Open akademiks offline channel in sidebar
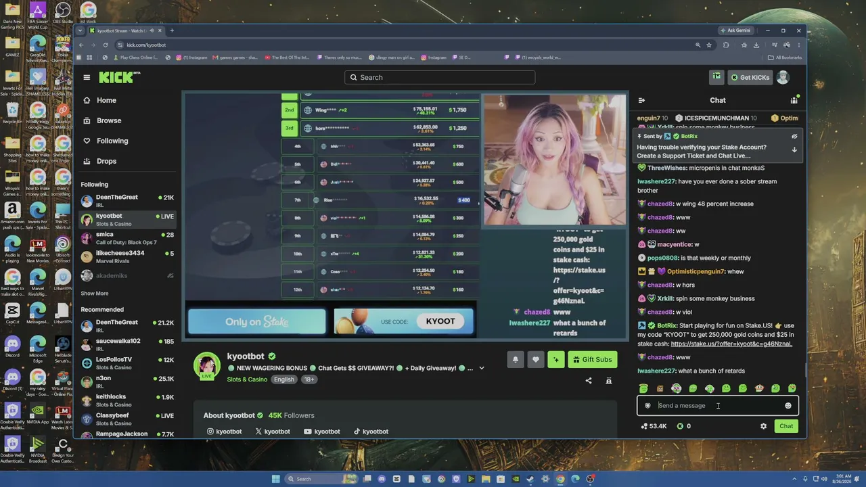Viewport: 866px width, 487px height. tap(127, 275)
